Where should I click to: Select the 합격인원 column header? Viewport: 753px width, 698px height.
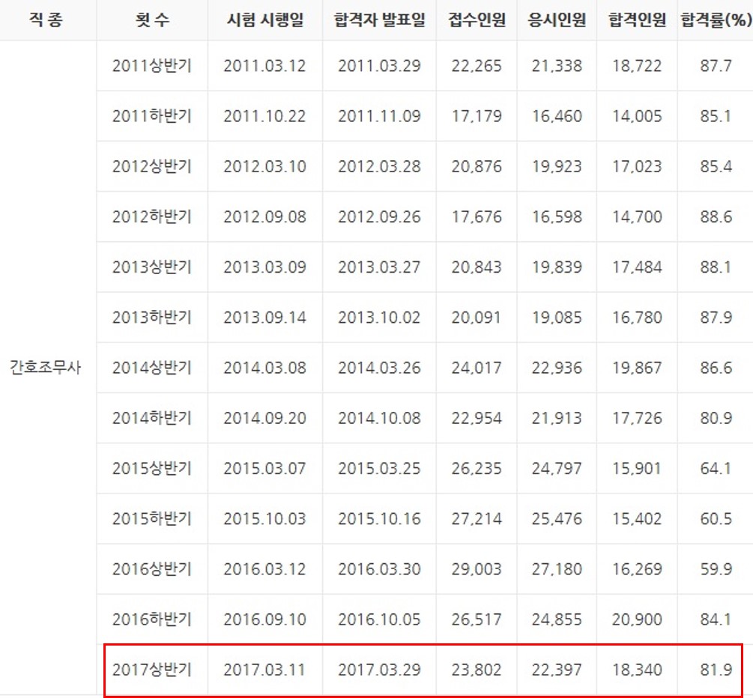pos(637,19)
